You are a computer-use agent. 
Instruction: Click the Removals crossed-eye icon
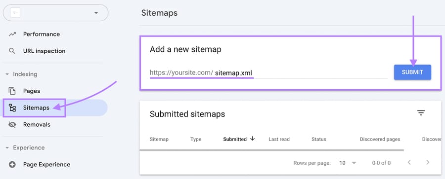coord(12,125)
